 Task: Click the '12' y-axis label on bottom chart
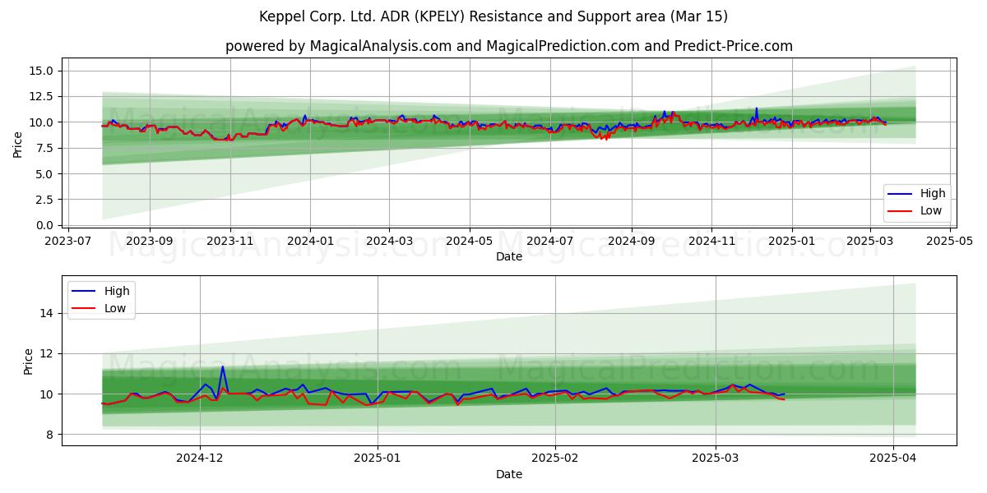coord(49,354)
